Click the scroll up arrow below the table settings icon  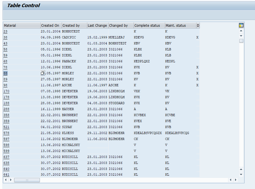coord(241,31)
